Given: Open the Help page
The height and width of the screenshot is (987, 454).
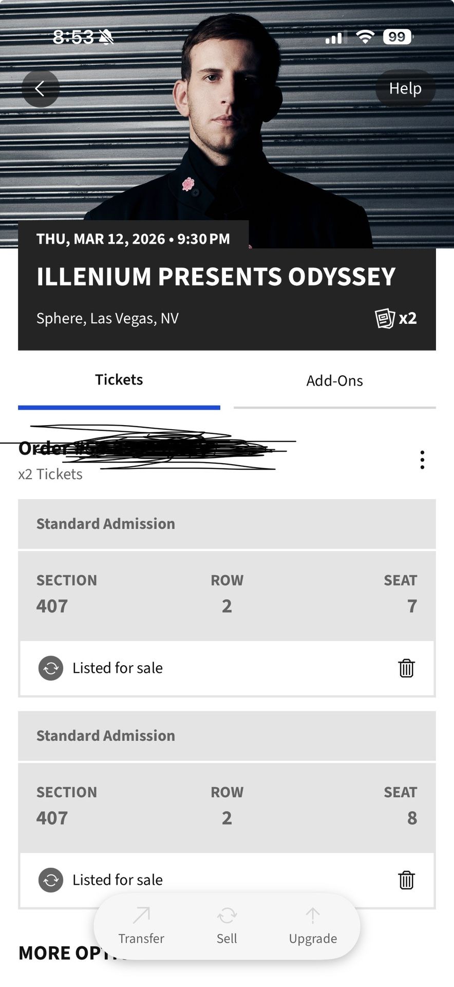Looking at the screenshot, I should [405, 88].
